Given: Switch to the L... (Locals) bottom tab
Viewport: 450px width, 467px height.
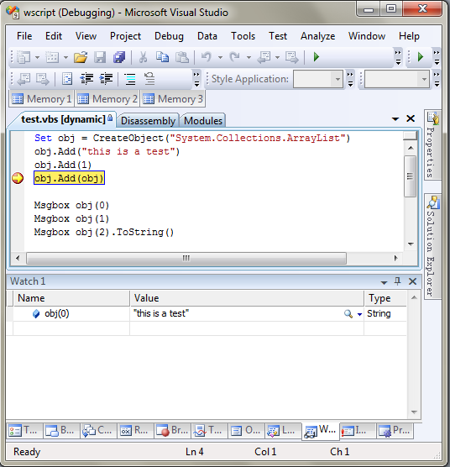Looking at the screenshot, I should pos(283,430).
